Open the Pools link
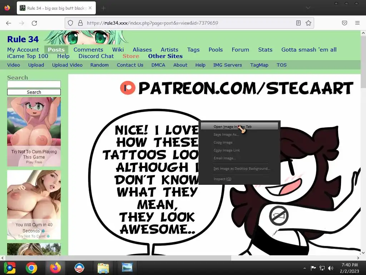This screenshot has width=366, height=275. coord(216,49)
